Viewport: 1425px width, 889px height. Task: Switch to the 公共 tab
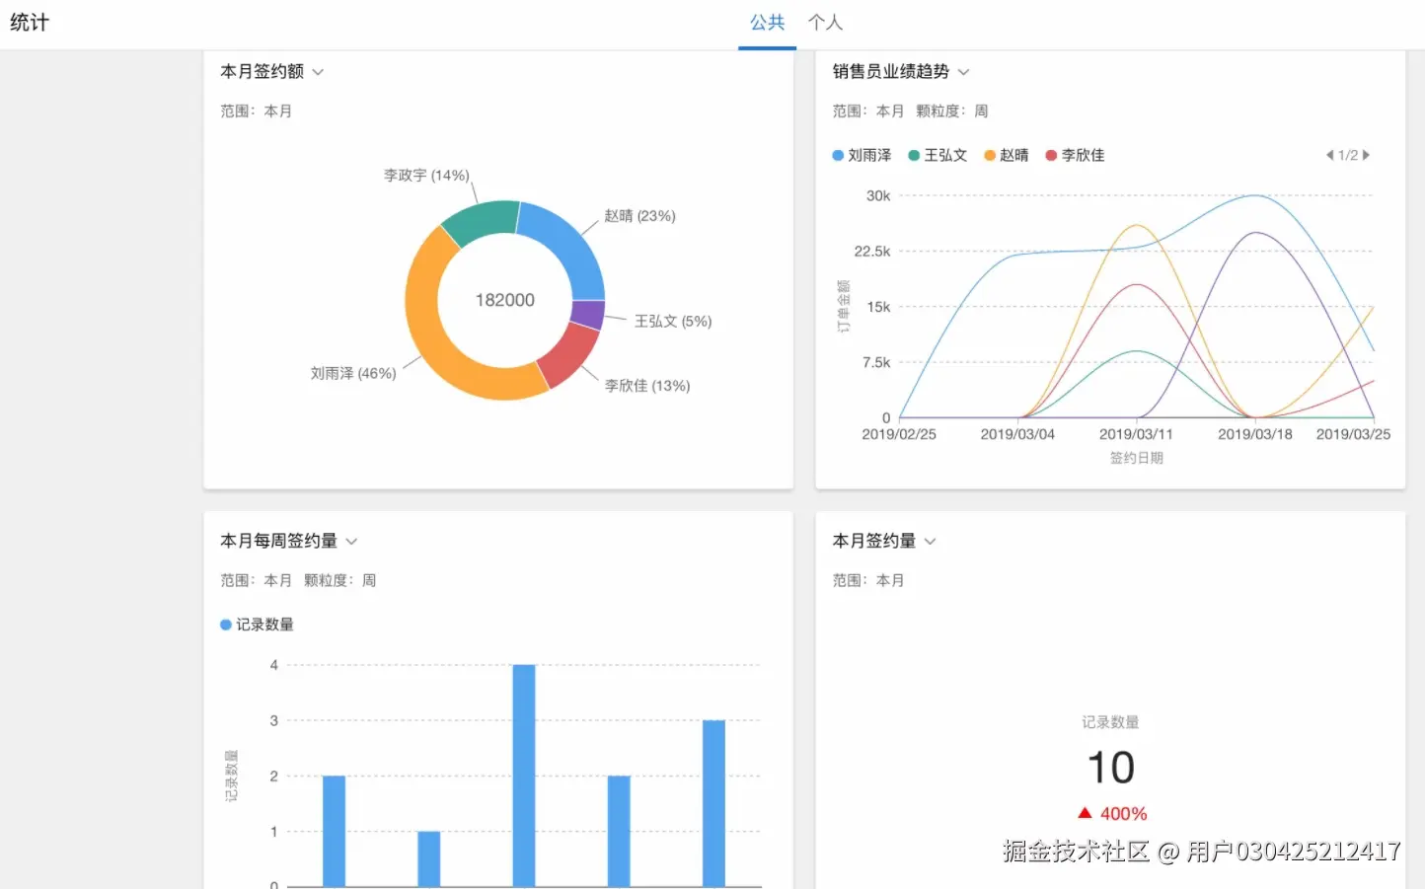pos(767,23)
